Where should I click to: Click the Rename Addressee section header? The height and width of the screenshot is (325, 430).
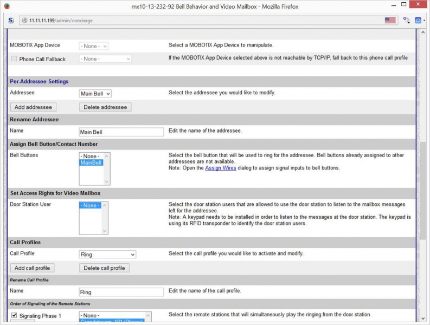(x=34, y=120)
